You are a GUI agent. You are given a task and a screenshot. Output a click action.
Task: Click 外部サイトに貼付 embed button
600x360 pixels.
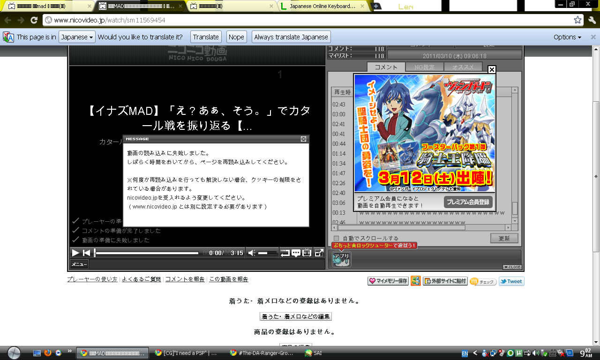click(445, 281)
